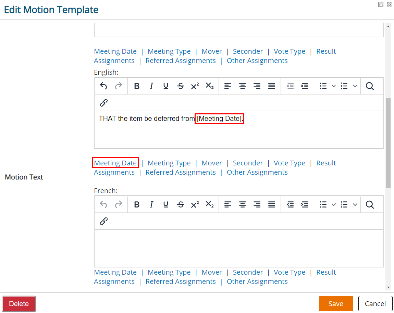This screenshot has width=394, height=313.
Task: Click the Insert Link icon below the English toolbar
Action: tap(103, 102)
